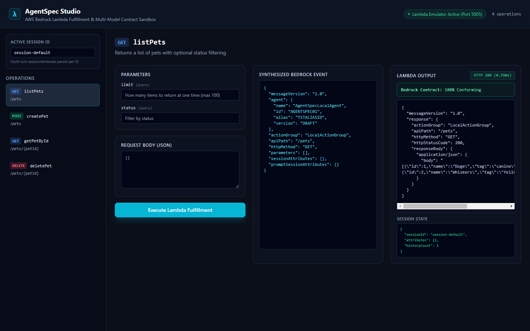Click the "AgentSpec Studio" title
The image size is (530, 331).
tap(53, 11)
